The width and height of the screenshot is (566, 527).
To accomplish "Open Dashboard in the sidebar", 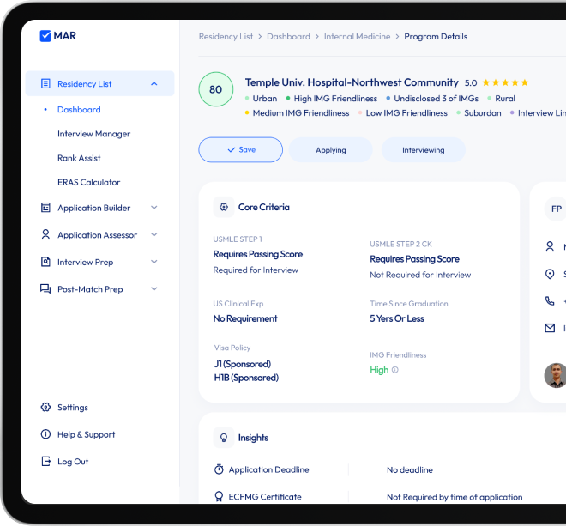I will pos(79,110).
